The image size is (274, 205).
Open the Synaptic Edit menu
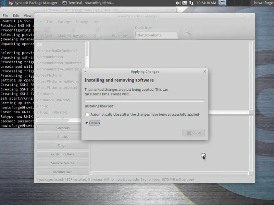pos(50,22)
